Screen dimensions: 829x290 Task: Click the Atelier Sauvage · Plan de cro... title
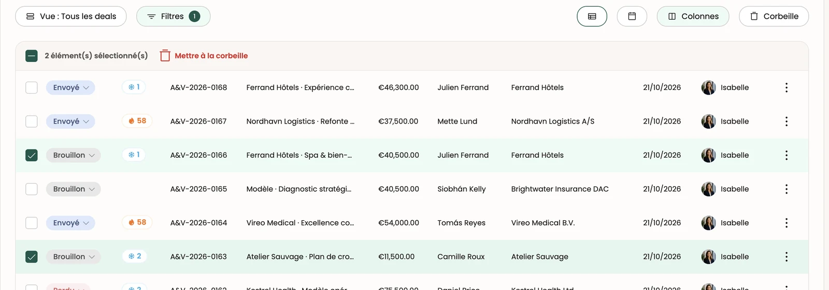pos(300,257)
